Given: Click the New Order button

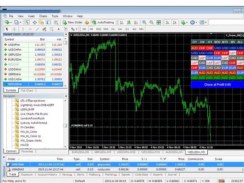Looking at the screenshot, I should click(x=73, y=22).
